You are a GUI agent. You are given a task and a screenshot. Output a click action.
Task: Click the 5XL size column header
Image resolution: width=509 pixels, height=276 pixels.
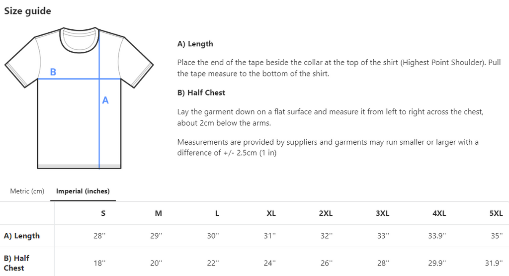click(496, 213)
